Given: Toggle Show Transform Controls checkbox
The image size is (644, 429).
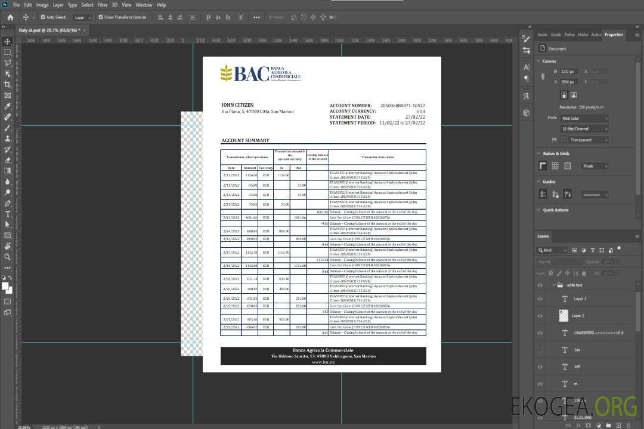Looking at the screenshot, I should pos(101,17).
